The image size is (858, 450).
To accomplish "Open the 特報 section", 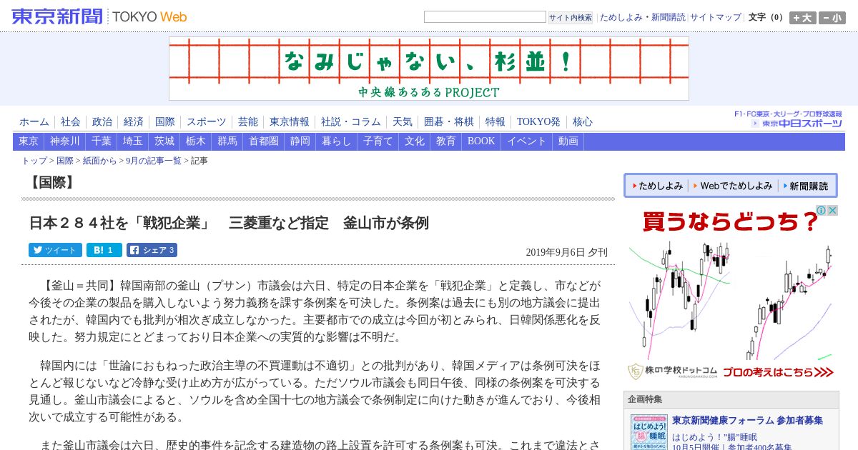I will [x=495, y=121].
